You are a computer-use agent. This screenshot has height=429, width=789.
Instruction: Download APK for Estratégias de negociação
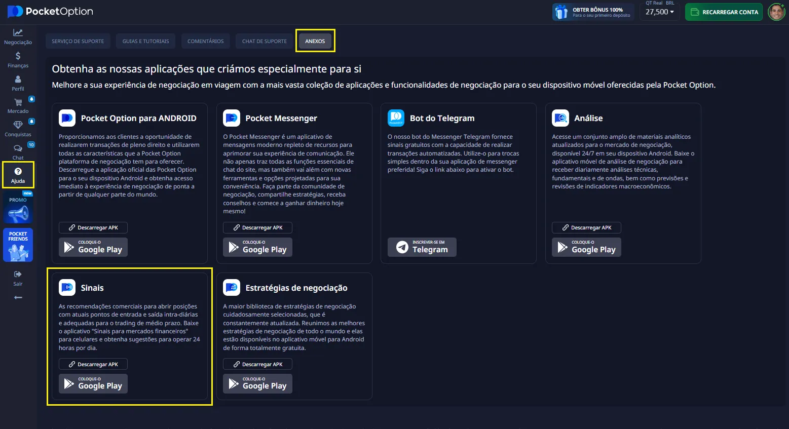point(257,364)
